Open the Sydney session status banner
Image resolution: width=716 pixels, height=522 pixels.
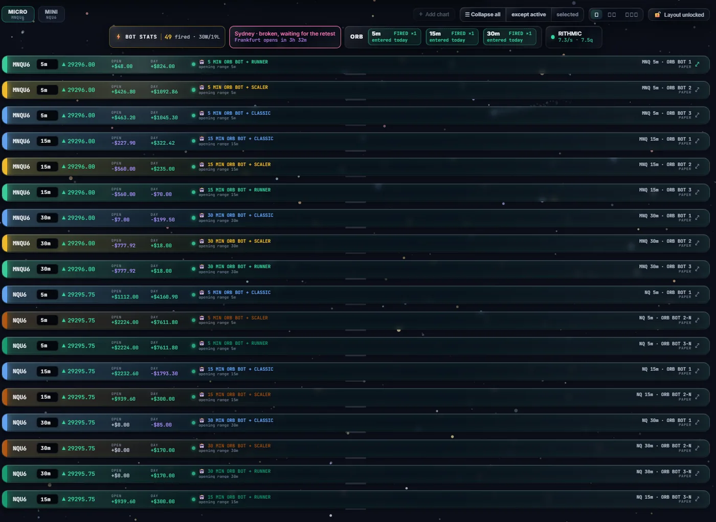285,37
